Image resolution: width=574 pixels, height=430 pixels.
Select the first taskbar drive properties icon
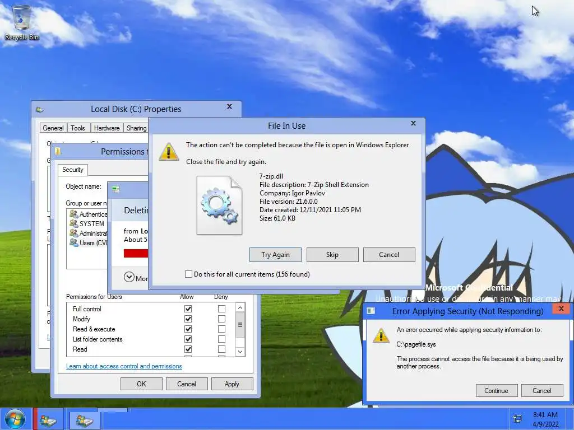(48, 420)
